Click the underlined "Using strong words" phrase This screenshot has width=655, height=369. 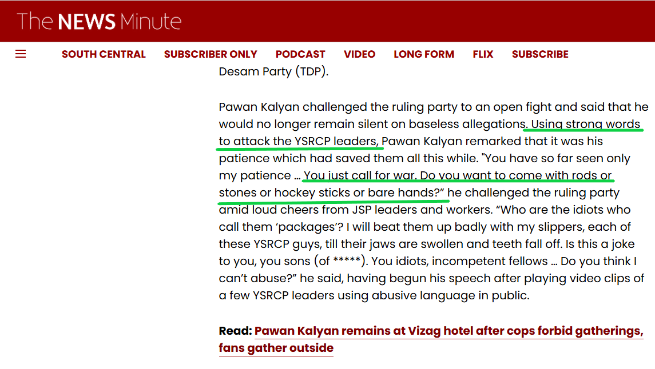pos(585,124)
